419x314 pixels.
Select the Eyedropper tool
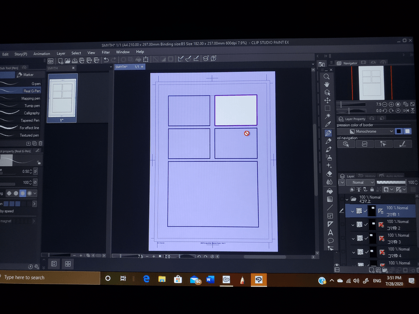click(328, 124)
